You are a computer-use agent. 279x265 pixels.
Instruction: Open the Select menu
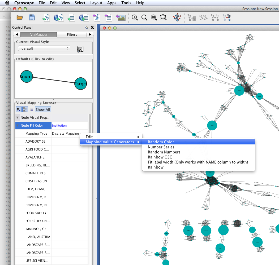pos(80,3)
